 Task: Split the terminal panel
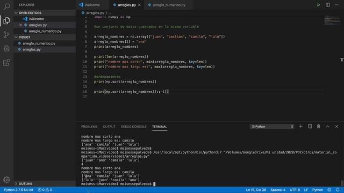[x=310, y=127]
